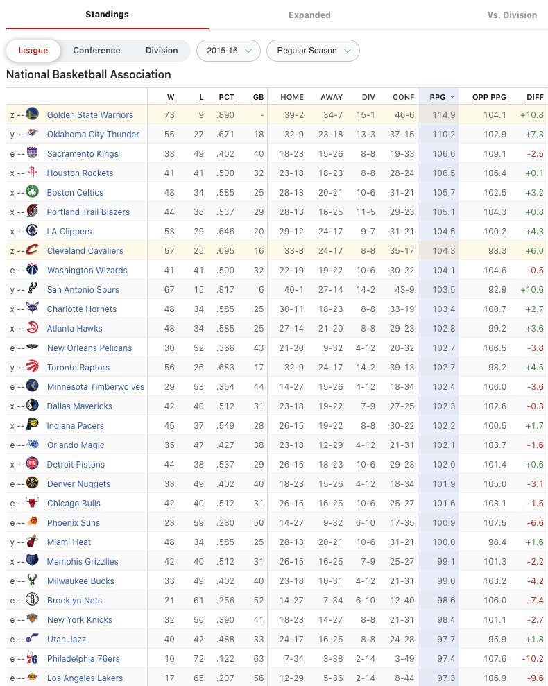The image size is (548, 686).
Task: Click the New York Knicks logo
Action: (32, 619)
